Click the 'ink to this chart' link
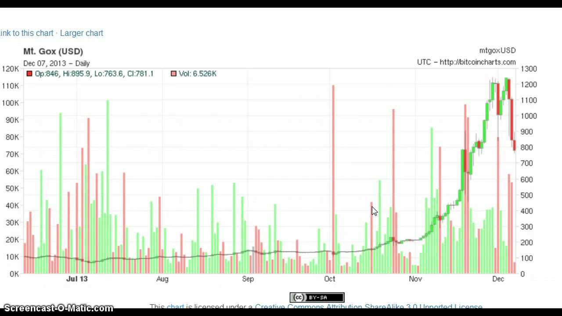The width and height of the screenshot is (562, 316). (26, 33)
